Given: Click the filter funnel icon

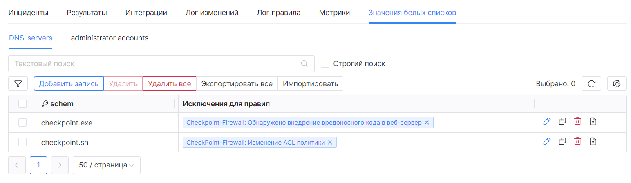Looking at the screenshot, I should coord(18,84).
